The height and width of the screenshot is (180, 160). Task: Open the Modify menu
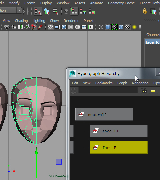pyautogui.click(x=14, y=3)
